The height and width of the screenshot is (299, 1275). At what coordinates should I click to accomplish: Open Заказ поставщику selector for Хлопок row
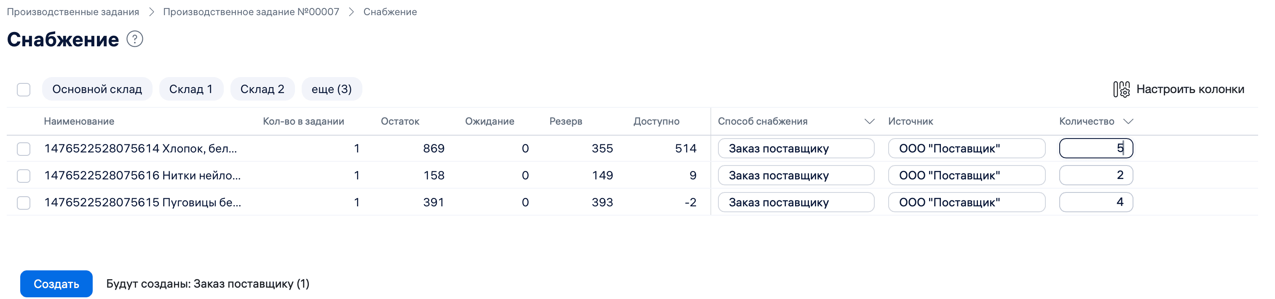click(x=796, y=148)
